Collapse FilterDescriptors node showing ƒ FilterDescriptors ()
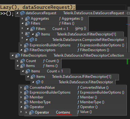This screenshot has height=119, width=130. [21, 50]
